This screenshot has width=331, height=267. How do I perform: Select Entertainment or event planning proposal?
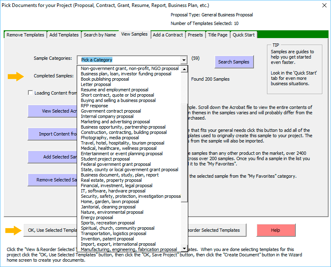tap(129, 154)
